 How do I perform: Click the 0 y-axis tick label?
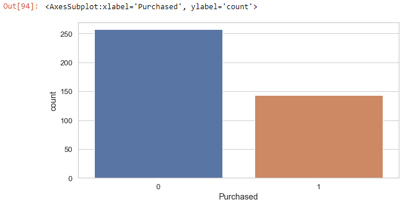[x=71, y=179]
